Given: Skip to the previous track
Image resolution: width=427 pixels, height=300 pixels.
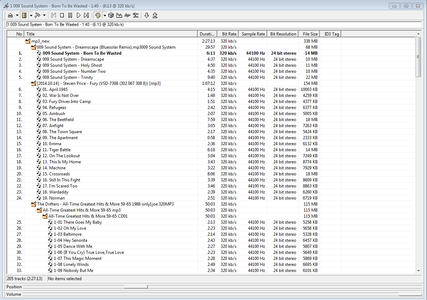Looking at the screenshot, I should [x=54, y=15].
